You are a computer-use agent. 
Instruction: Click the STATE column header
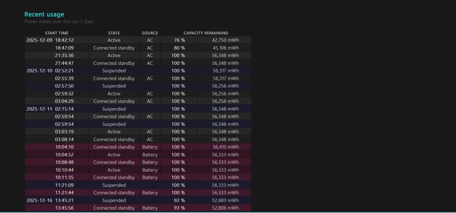click(114, 33)
